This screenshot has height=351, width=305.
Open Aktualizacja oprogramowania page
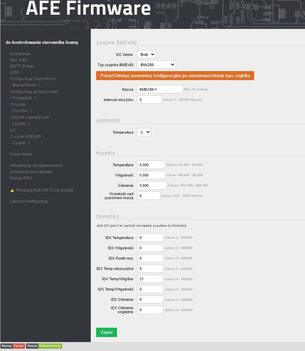tap(36, 165)
